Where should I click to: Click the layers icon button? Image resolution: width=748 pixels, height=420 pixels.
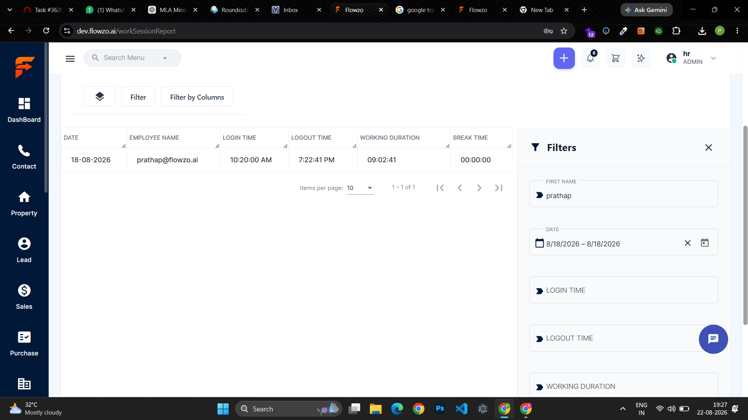pyautogui.click(x=100, y=97)
